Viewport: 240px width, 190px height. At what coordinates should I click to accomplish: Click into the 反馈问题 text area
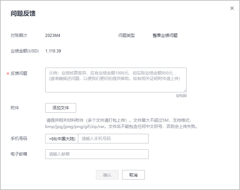(x=116, y=80)
